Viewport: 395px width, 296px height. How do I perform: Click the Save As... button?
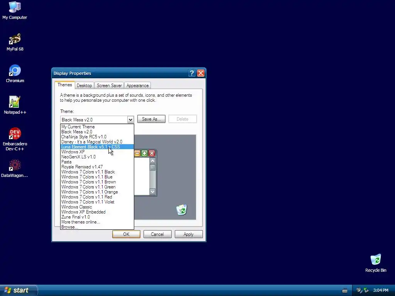point(151,119)
